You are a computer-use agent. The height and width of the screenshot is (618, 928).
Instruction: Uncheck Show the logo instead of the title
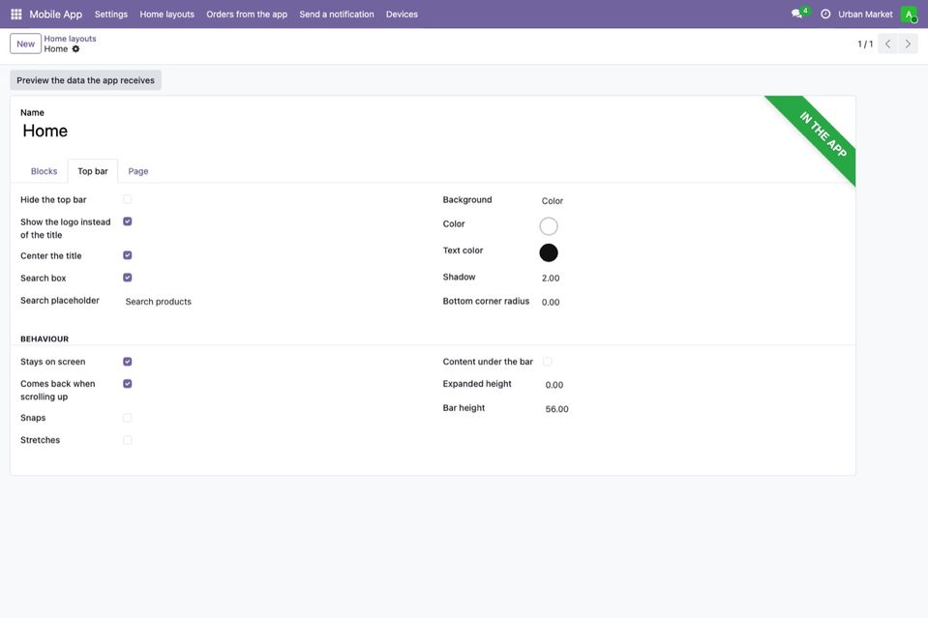click(x=127, y=221)
